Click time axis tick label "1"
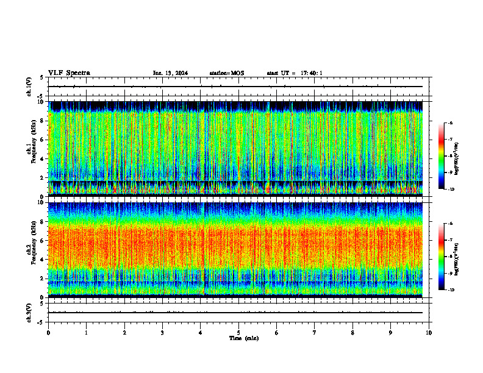483x373 pixels. click(86, 333)
